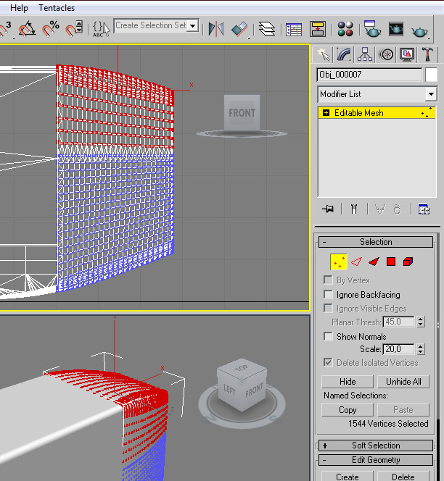This screenshot has height=481, width=444.
Task: Collapse the Edit Geometry rollout
Action: 376,460
